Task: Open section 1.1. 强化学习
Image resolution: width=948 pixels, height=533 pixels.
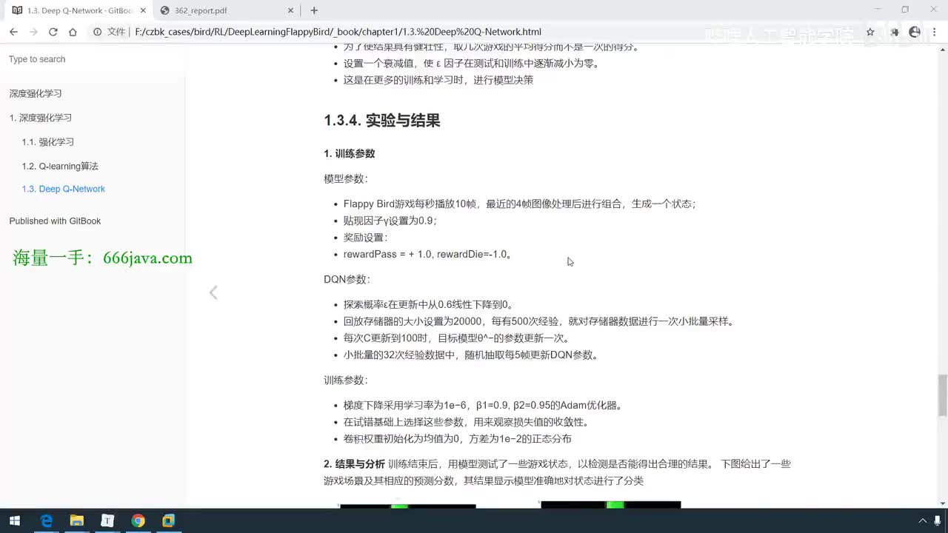Action: pos(48,142)
